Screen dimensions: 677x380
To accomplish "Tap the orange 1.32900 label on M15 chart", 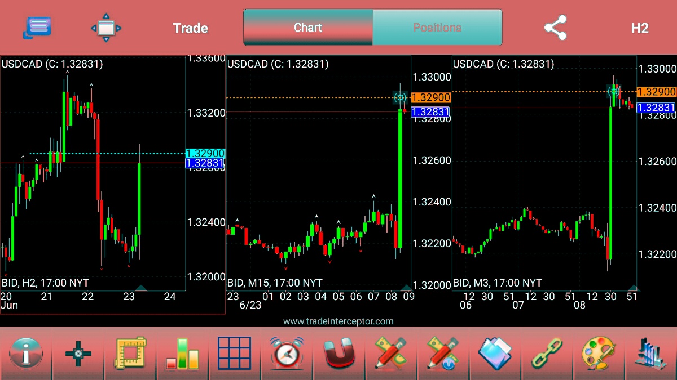I will 431,97.
